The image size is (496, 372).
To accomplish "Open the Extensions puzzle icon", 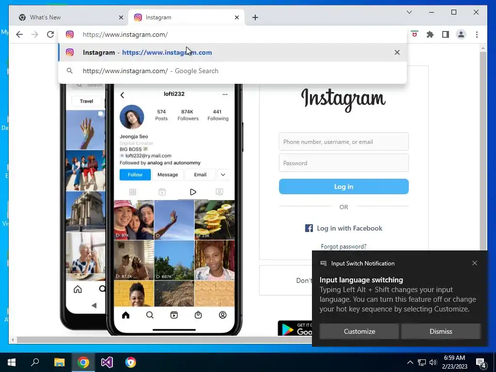I will tap(430, 34).
